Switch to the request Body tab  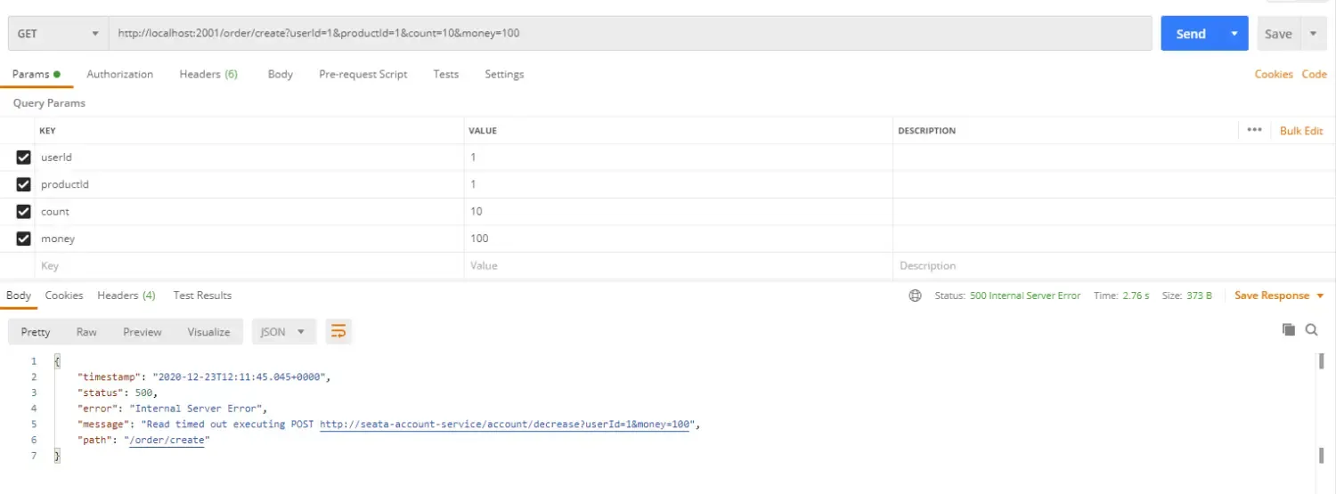(281, 74)
